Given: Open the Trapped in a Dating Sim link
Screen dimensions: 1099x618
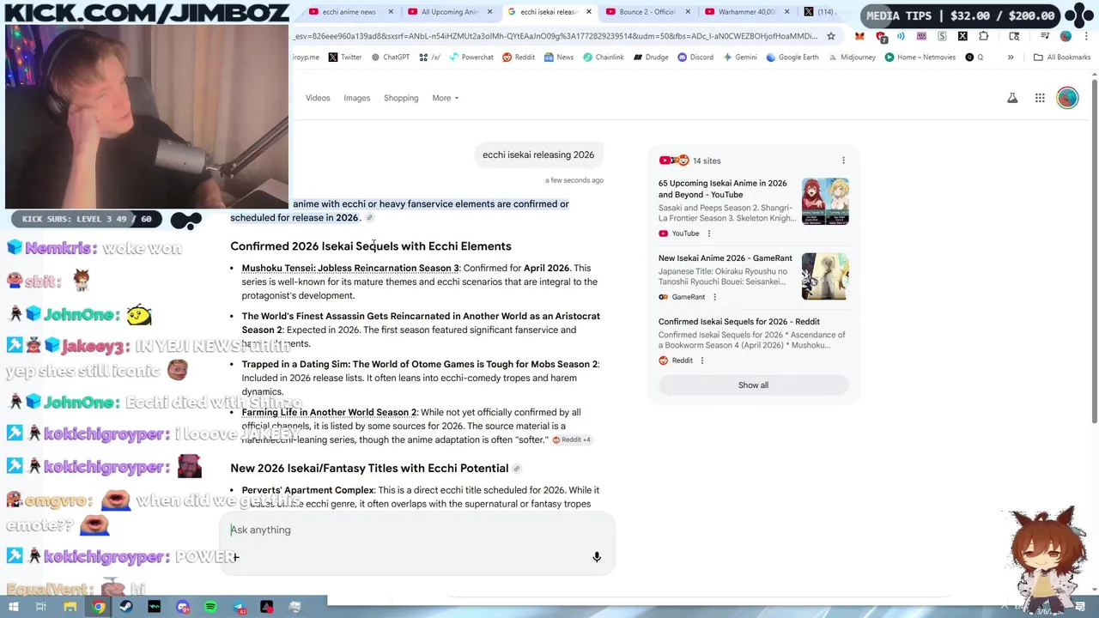Looking at the screenshot, I should (420, 365).
